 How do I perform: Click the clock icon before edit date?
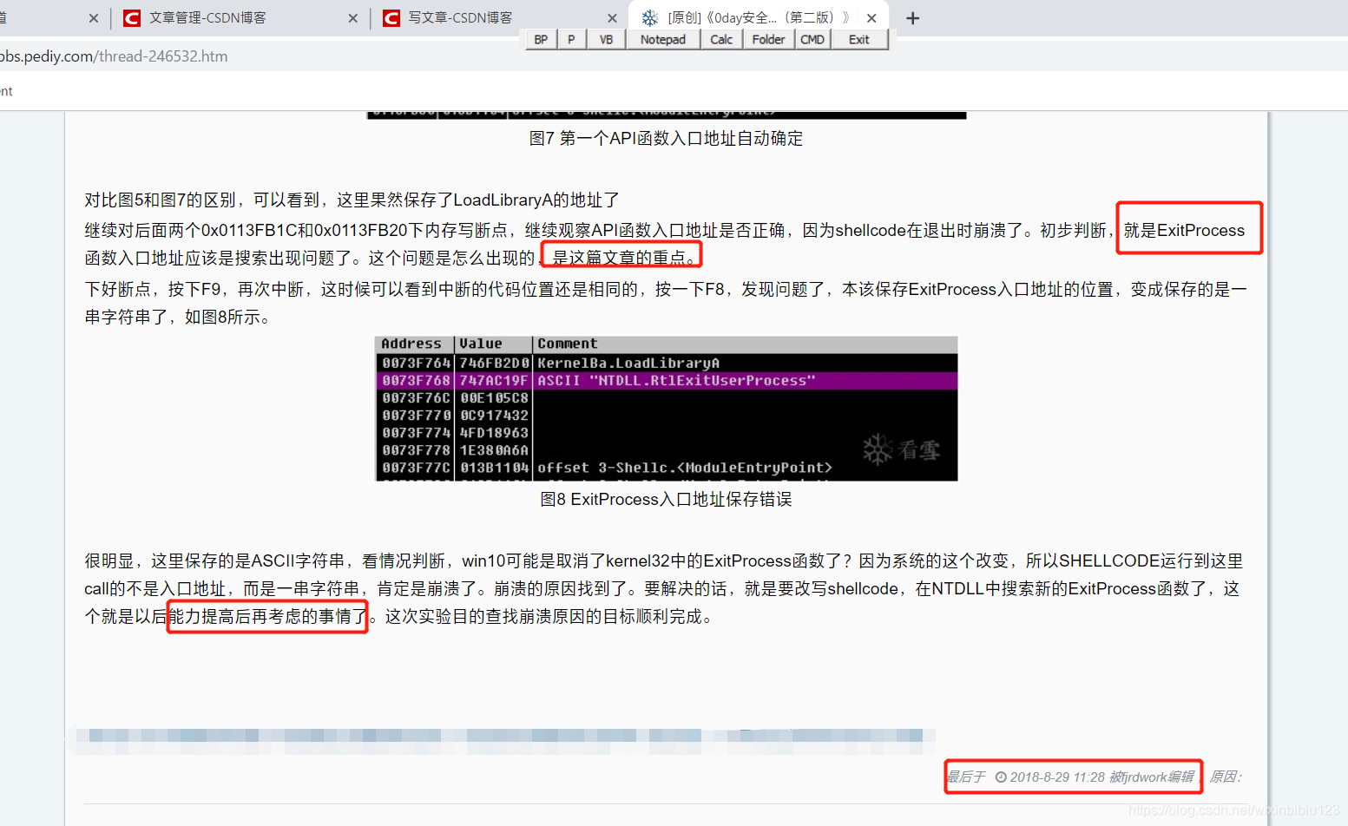point(1001,777)
